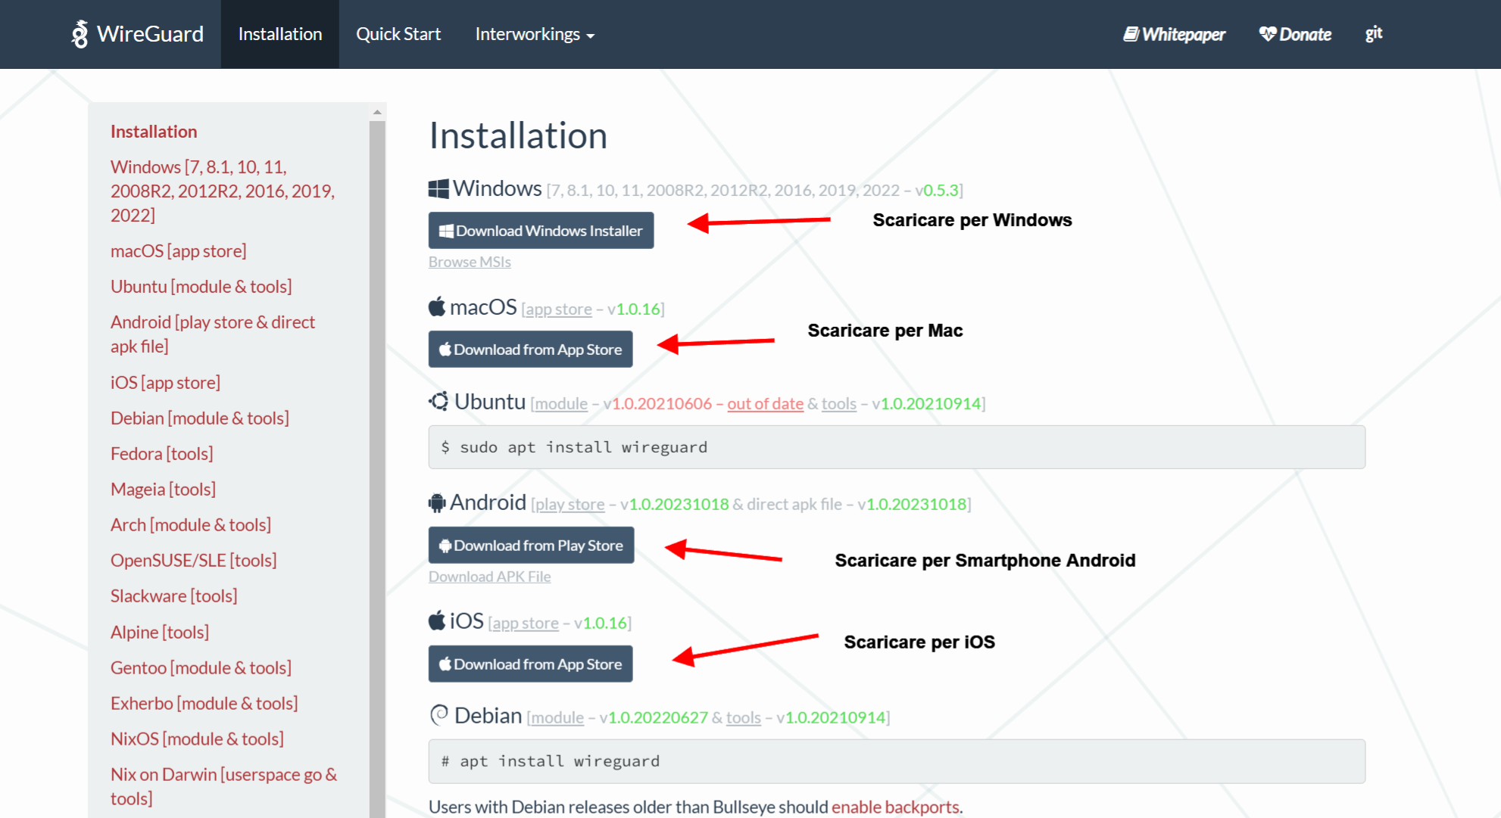Click the Donate heart icon
The image size is (1501, 818).
[1267, 34]
